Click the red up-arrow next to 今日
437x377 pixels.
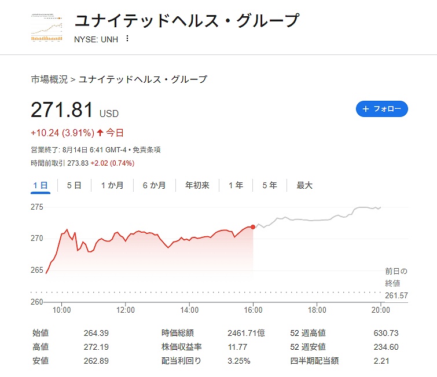[x=100, y=133]
